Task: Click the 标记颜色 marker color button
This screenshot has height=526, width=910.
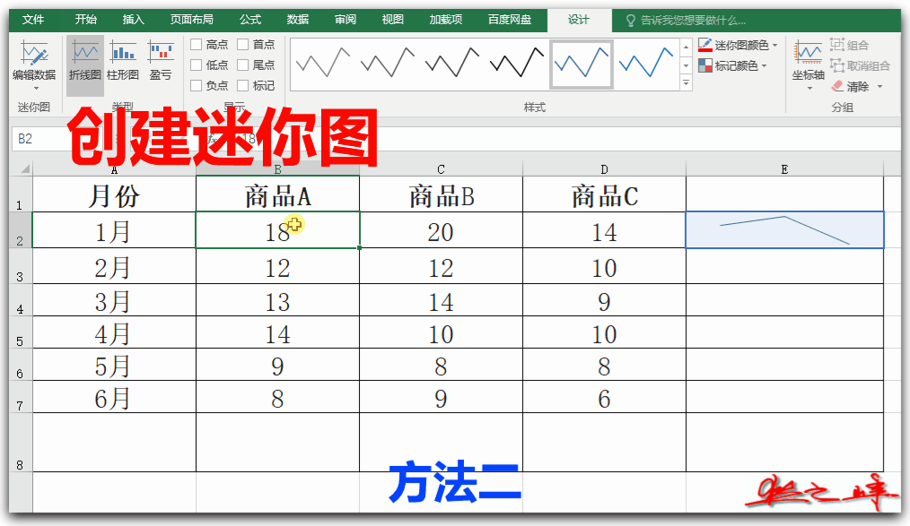Action: coord(729,65)
